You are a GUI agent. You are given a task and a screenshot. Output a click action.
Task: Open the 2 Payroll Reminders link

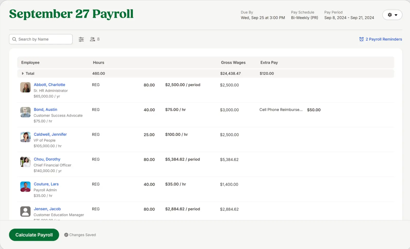[384, 39]
